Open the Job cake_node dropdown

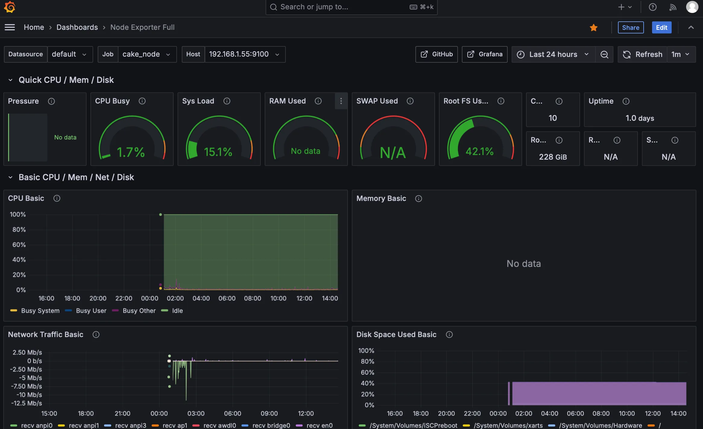coord(147,54)
